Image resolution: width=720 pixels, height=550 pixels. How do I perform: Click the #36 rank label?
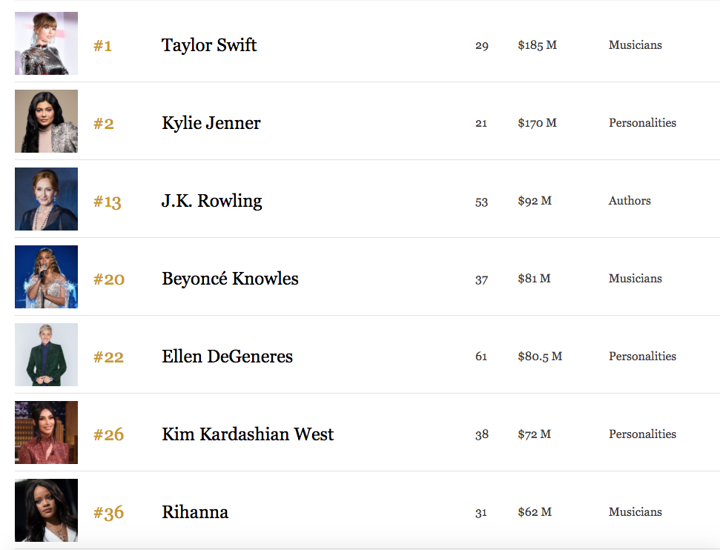(x=108, y=513)
